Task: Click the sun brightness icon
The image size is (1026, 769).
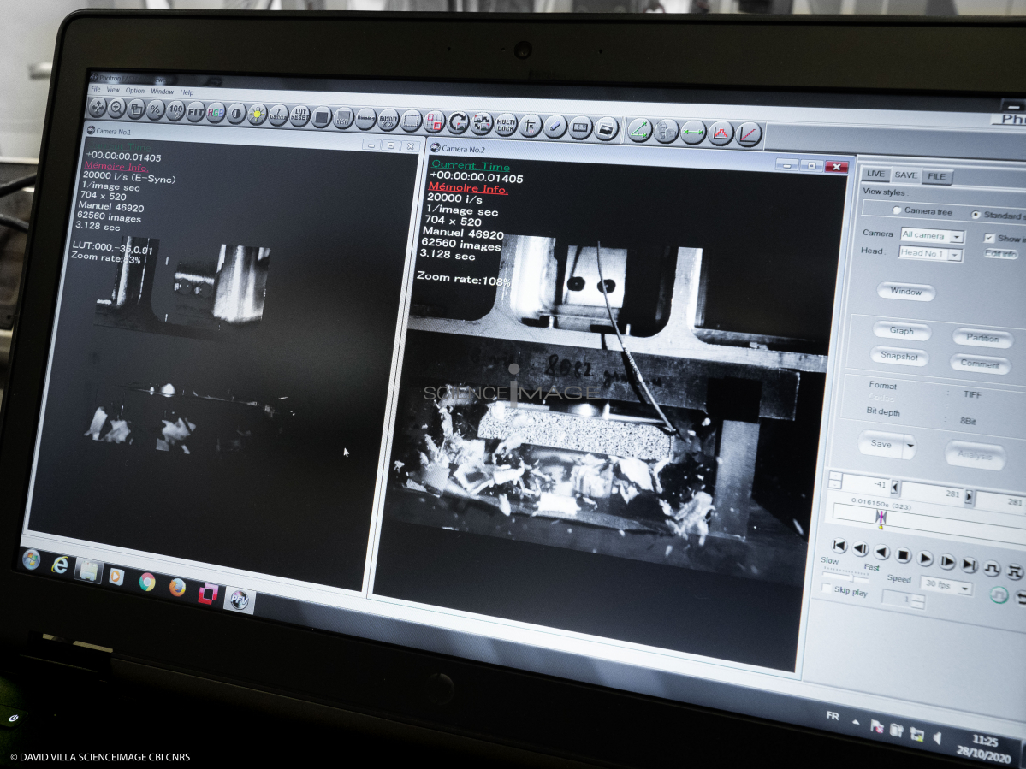Action: (258, 115)
